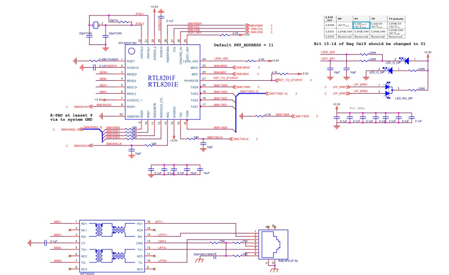The image size is (449, 275).
Task: Select the NC6 pin on transformer
Action: coord(140,230)
